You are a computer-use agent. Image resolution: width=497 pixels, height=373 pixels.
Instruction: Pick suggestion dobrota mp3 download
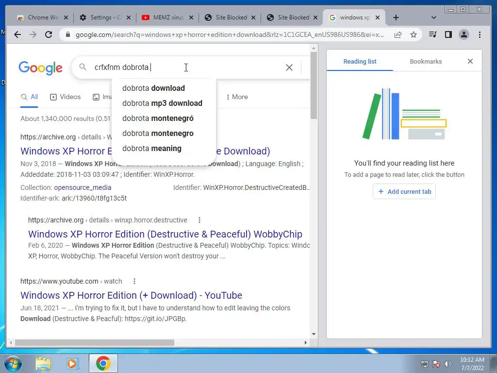(x=164, y=103)
